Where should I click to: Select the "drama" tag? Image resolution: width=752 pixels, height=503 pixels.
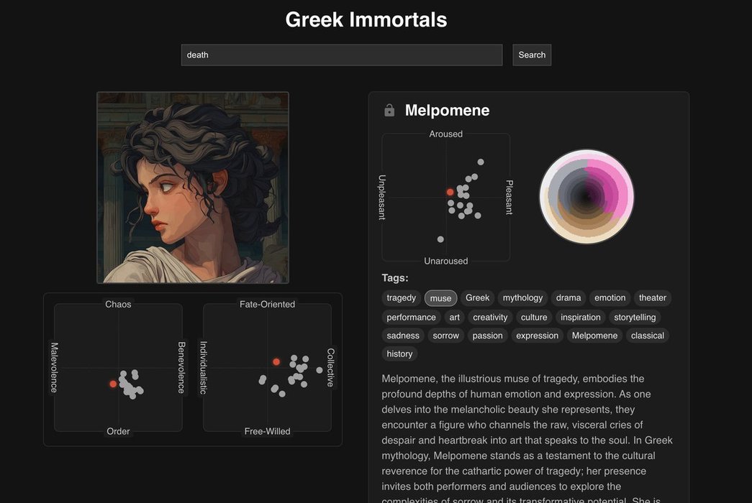coord(568,298)
